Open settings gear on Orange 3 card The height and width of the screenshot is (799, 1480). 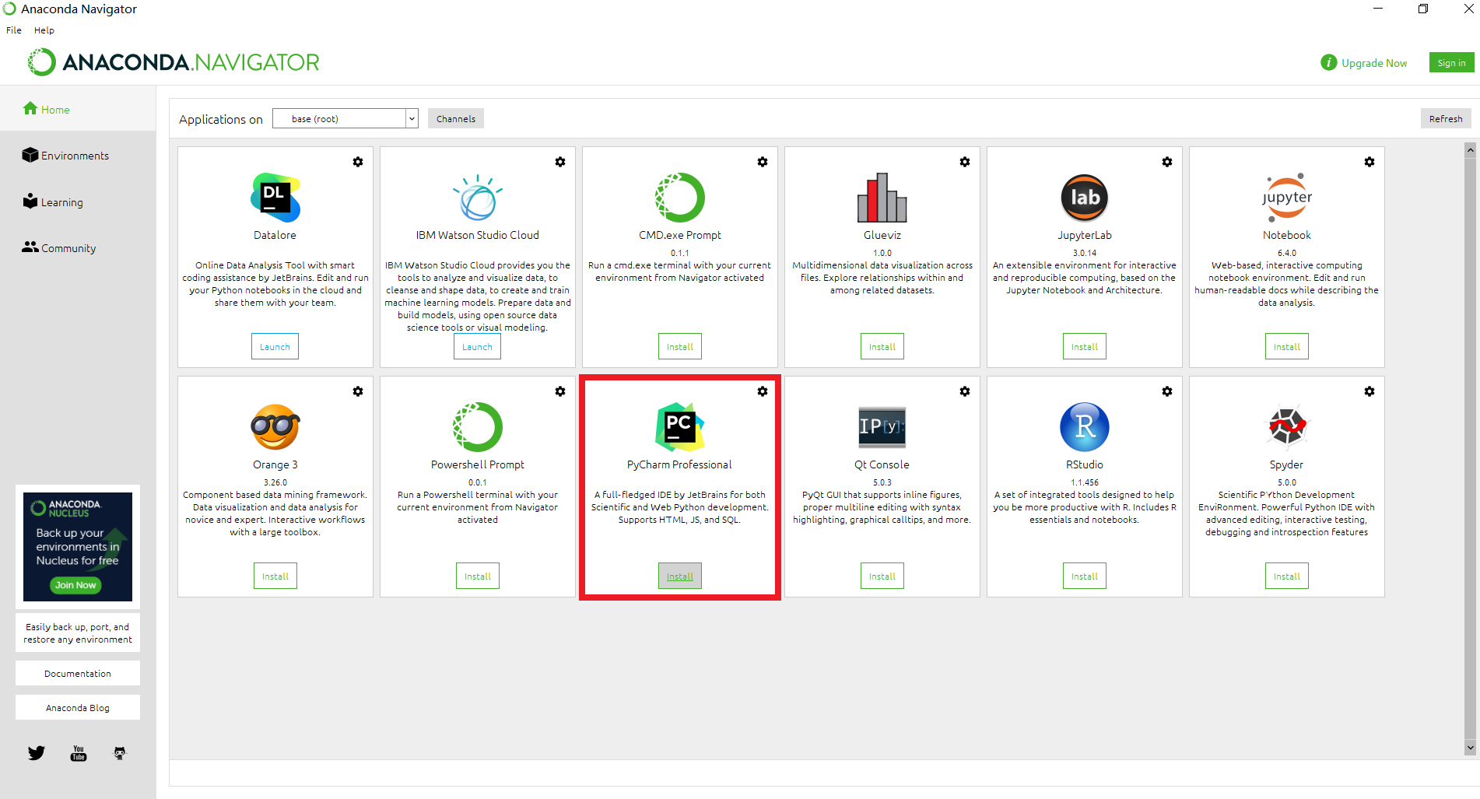coord(358,391)
